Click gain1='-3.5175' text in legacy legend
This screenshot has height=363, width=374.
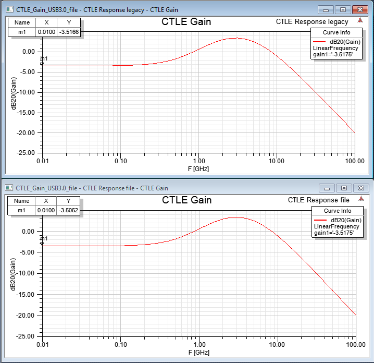[333, 54]
